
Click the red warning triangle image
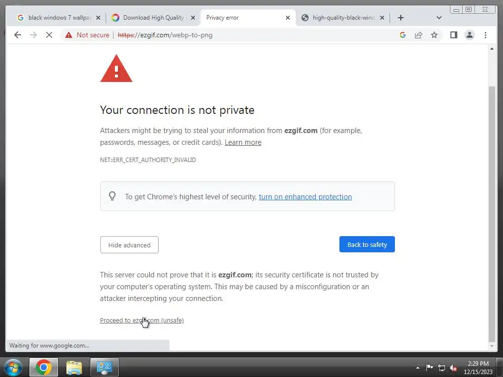pos(116,68)
